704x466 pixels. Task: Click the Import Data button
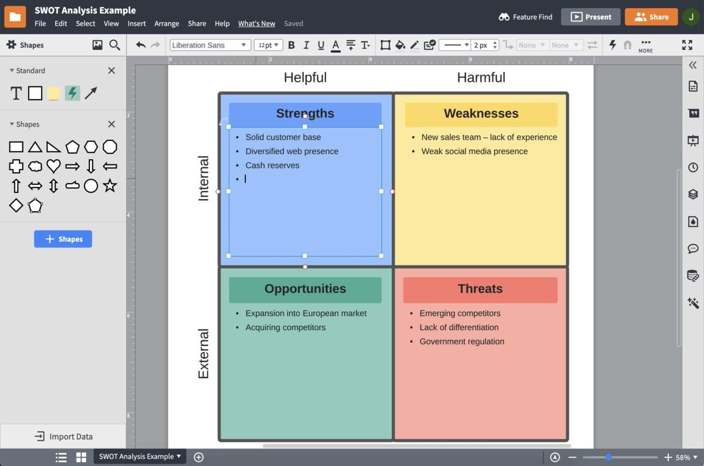click(x=63, y=437)
